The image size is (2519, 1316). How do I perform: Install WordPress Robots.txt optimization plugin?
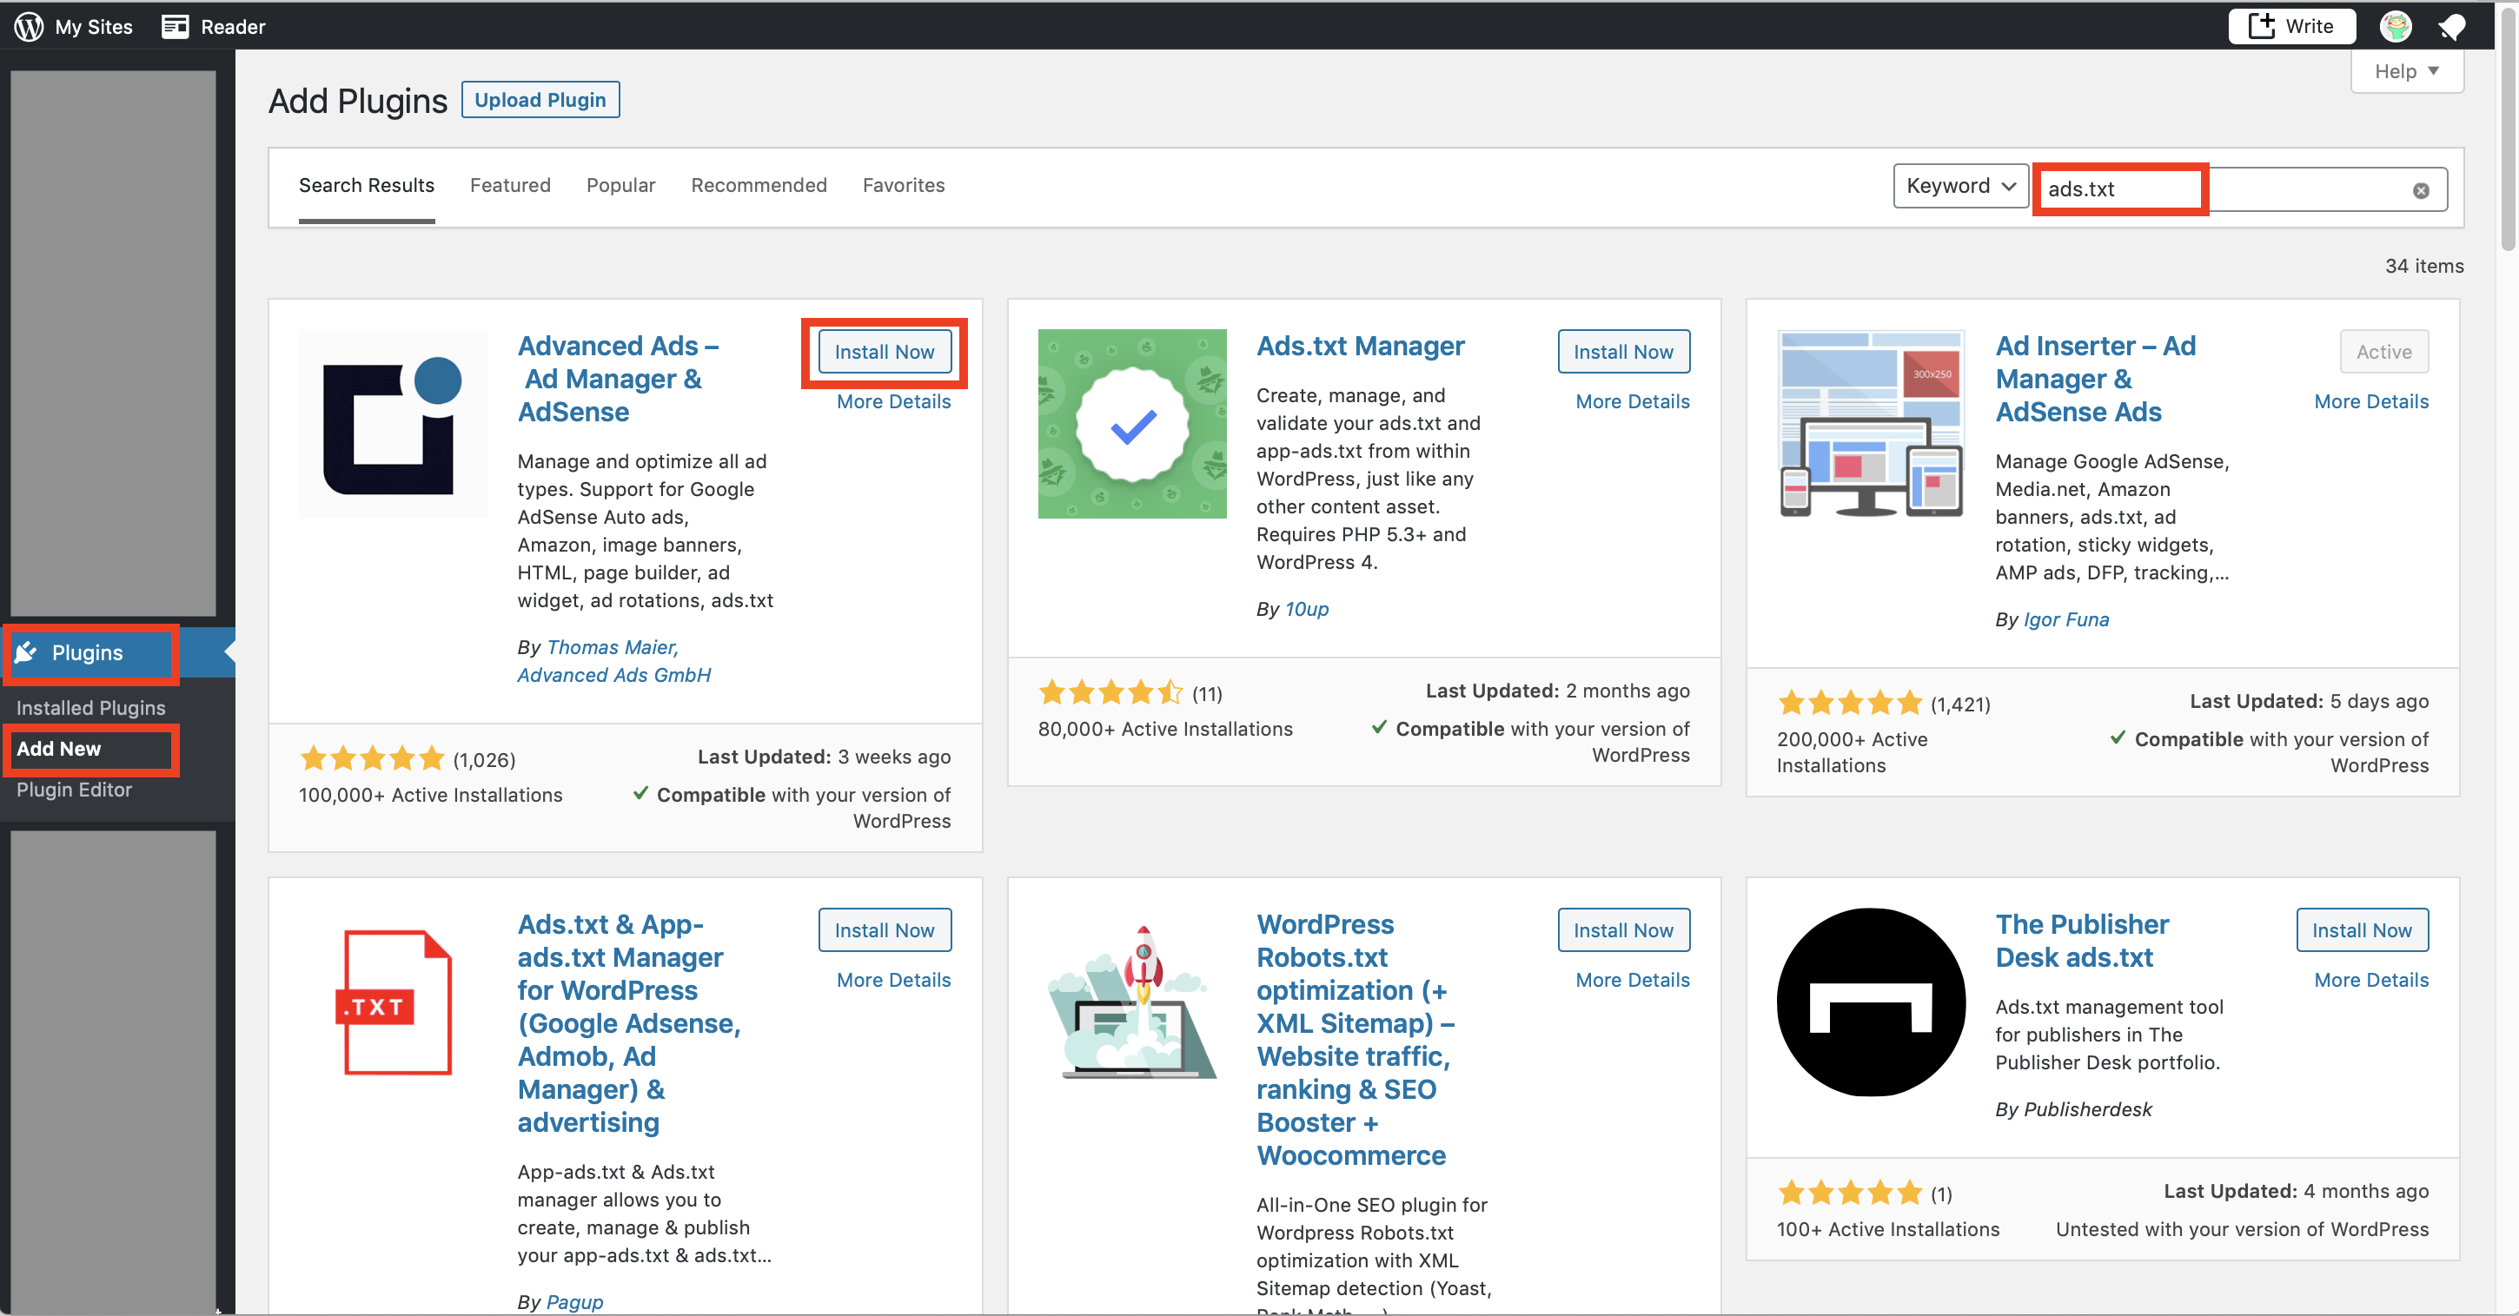tap(1623, 931)
